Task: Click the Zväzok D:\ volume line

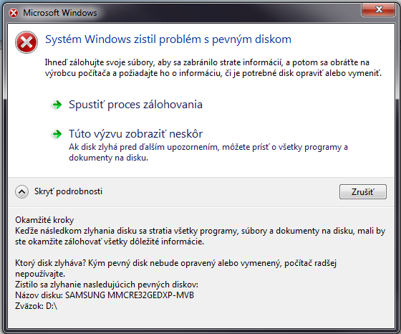Action: tap(36, 306)
